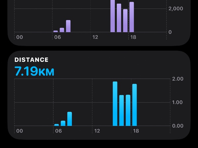Tap the shortest purple bar of the afternoon group
Image resolution: width=198 pixels, height=148 pixels.
125,21
